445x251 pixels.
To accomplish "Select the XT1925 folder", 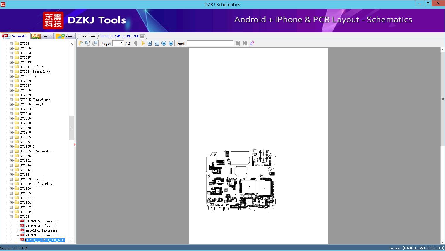I will [25, 193].
